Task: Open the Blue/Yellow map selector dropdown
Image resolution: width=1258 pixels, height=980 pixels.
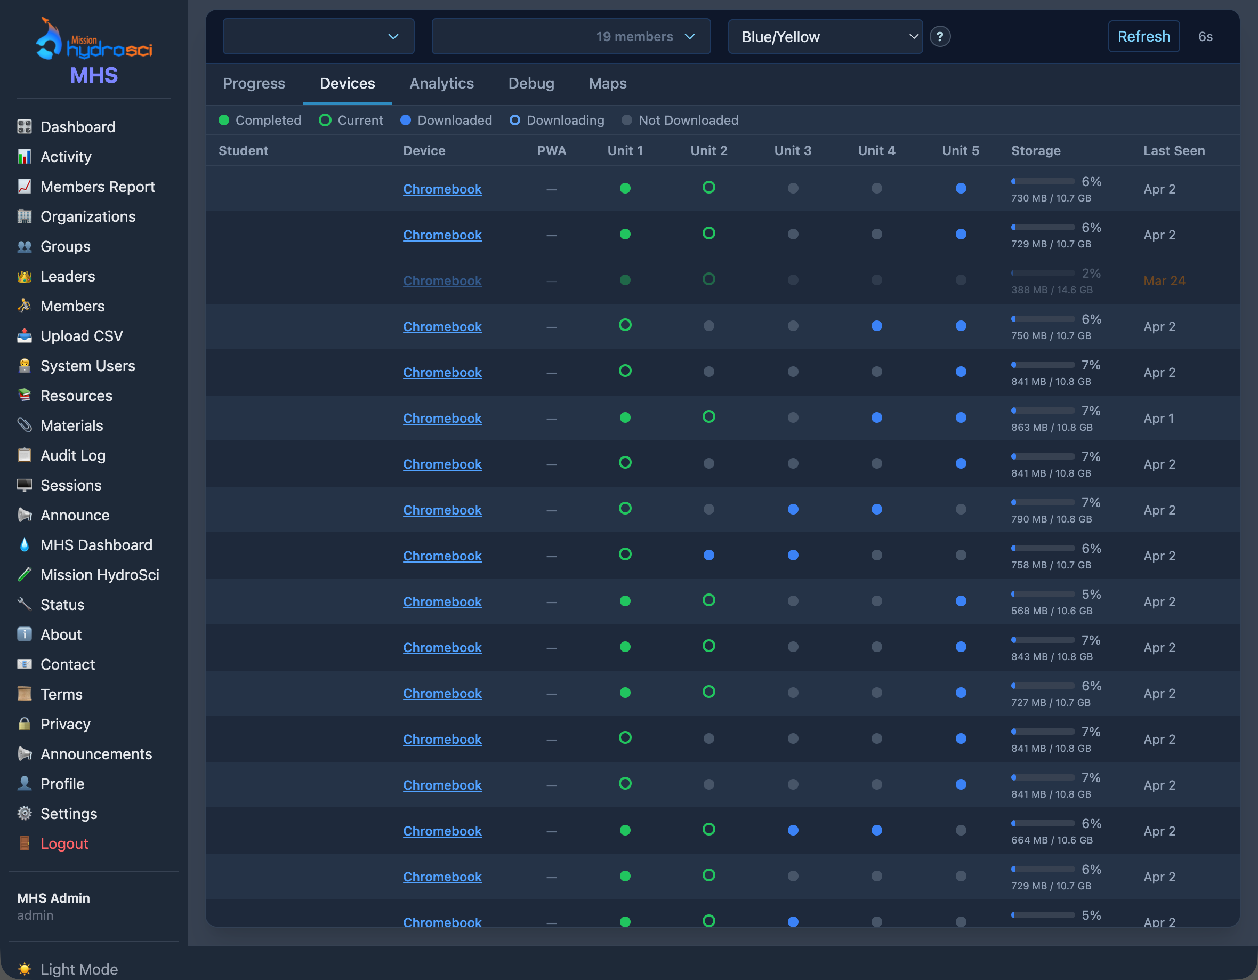Action: click(825, 36)
